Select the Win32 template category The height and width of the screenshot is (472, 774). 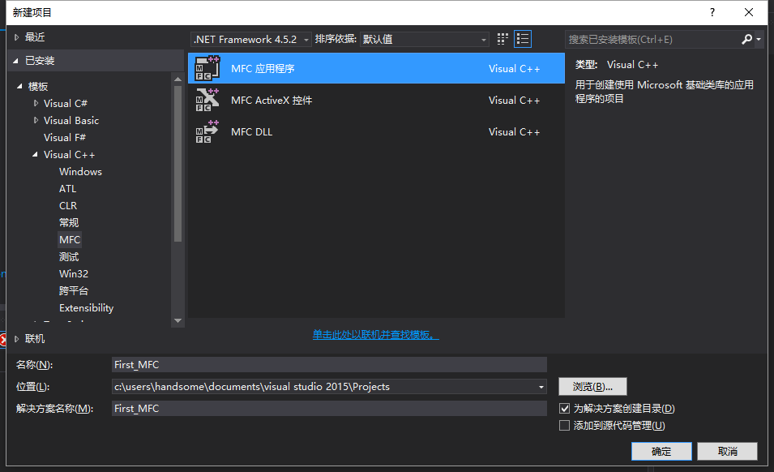[74, 273]
